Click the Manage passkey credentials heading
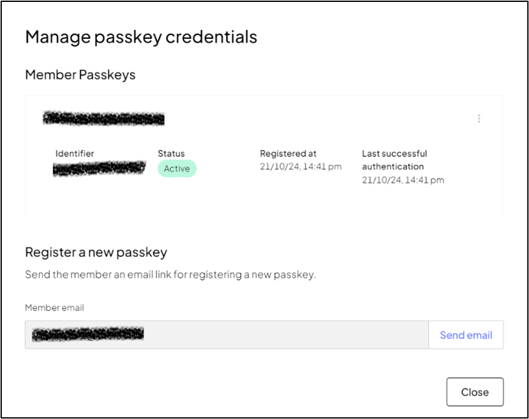Viewport: 529px width, 419px height. click(x=141, y=37)
